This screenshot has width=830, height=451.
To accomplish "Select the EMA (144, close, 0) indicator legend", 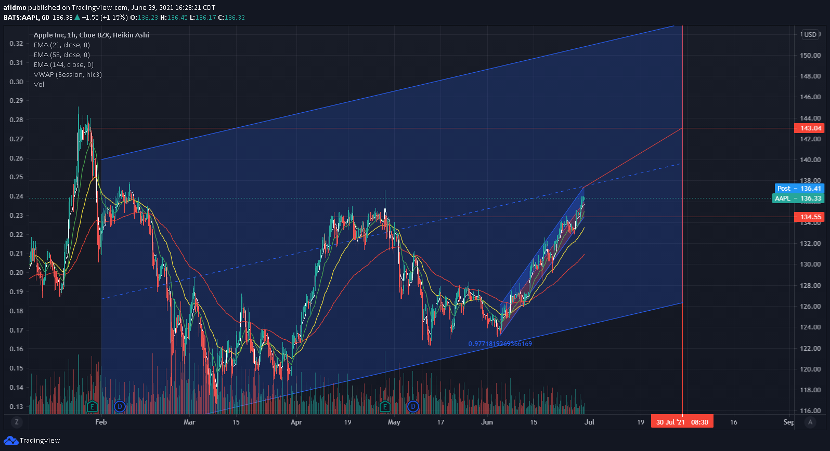I will [63, 64].
